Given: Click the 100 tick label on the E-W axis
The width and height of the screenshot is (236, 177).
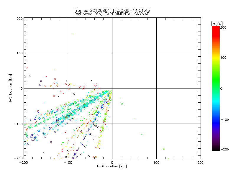Looking at the screenshot, I should click(x=156, y=163).
